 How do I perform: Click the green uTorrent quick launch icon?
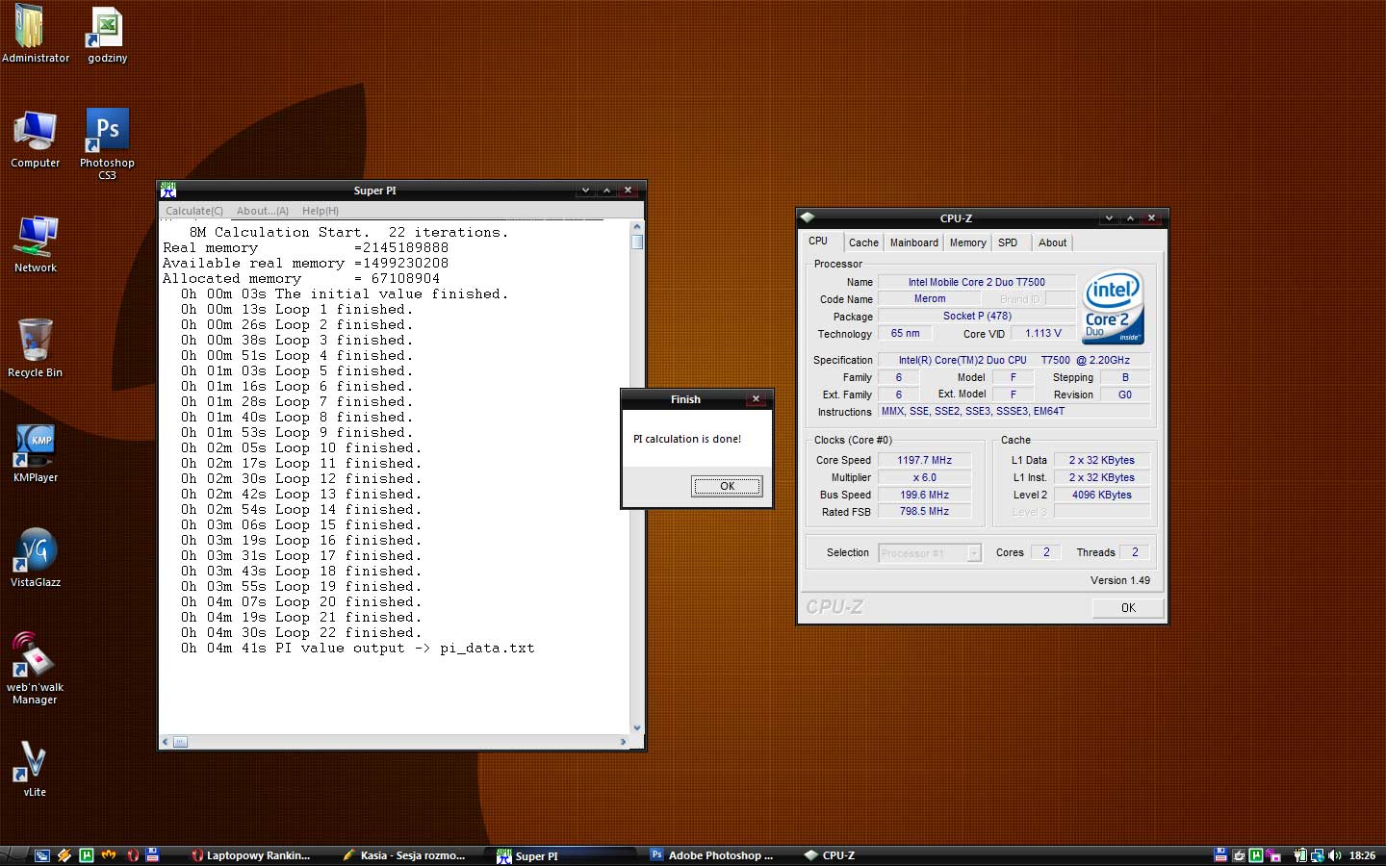[x=87, y=855]
